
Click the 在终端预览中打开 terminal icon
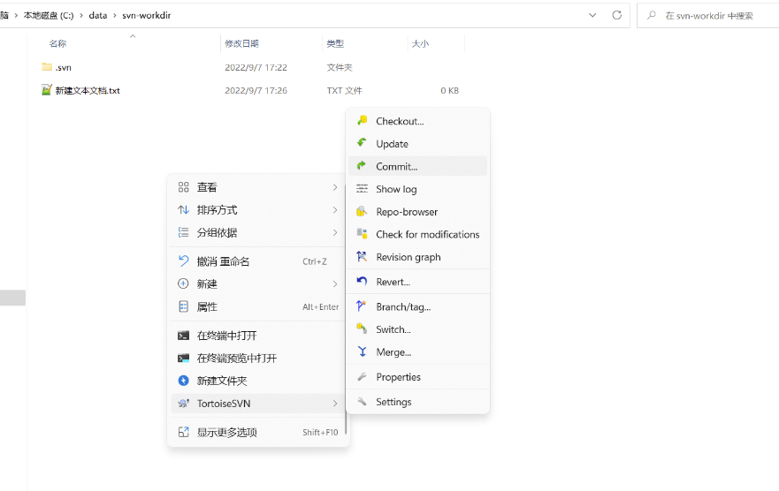tap(183, 358)
